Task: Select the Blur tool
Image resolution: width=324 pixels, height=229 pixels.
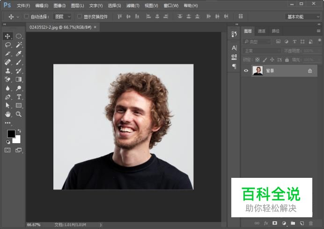Action: pyautogui.click(x=7, y=88)
